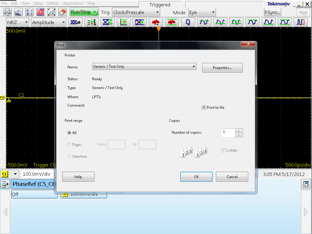
Task: Open the Utilities menu
Action: pyautogui.click(x=53, y=3)
